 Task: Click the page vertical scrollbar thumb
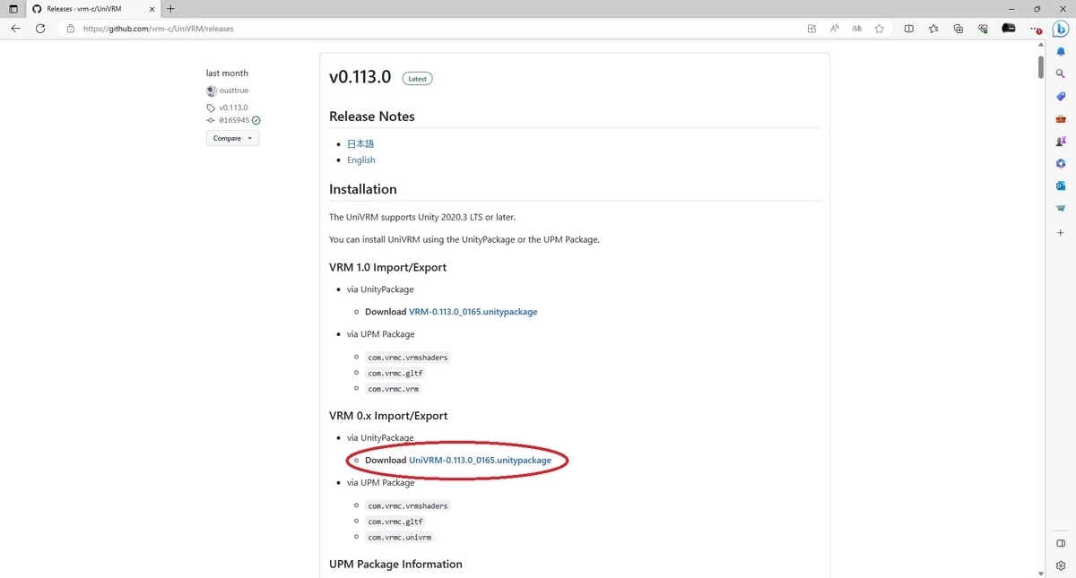(1041, 67)
